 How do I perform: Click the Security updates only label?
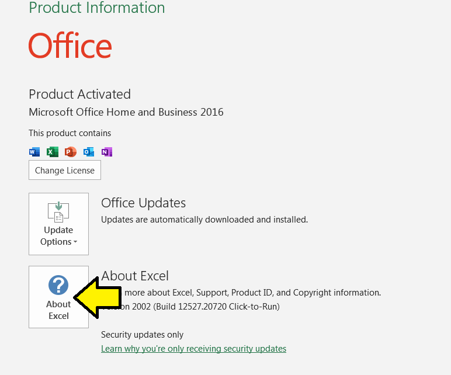click(142, 335)
